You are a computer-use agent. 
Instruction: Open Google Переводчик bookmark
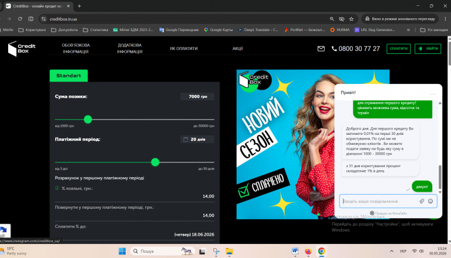179,30
